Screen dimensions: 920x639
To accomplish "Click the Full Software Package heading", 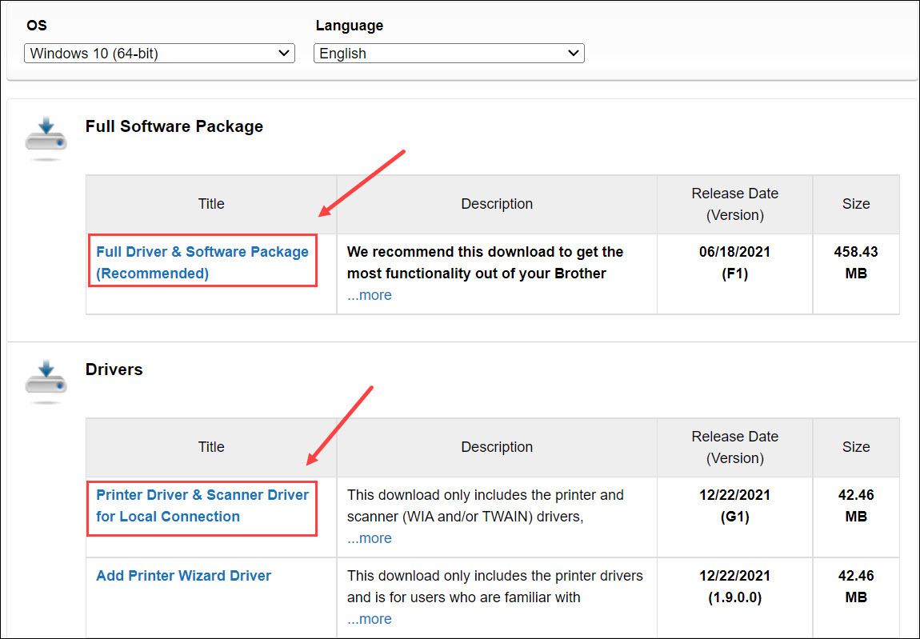I will (x=174, y=126).
